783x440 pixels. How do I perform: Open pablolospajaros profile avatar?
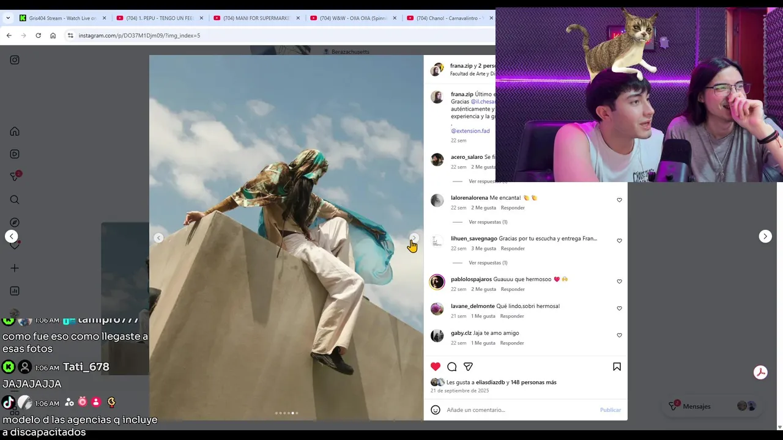(x=437, y=282)
